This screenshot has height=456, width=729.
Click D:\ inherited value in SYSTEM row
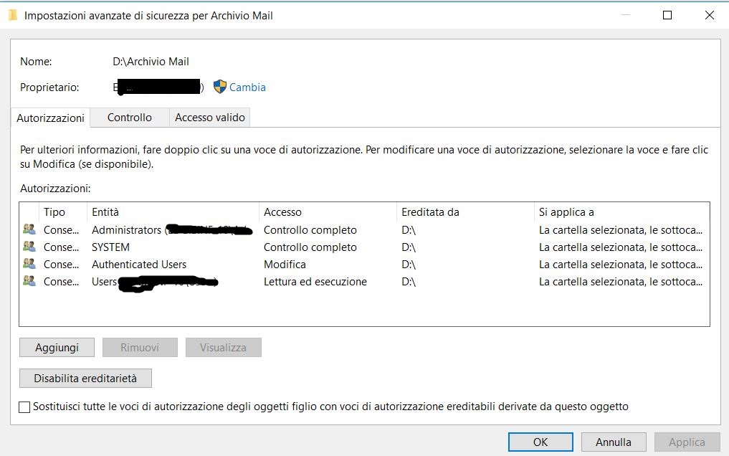click(409, 247)
